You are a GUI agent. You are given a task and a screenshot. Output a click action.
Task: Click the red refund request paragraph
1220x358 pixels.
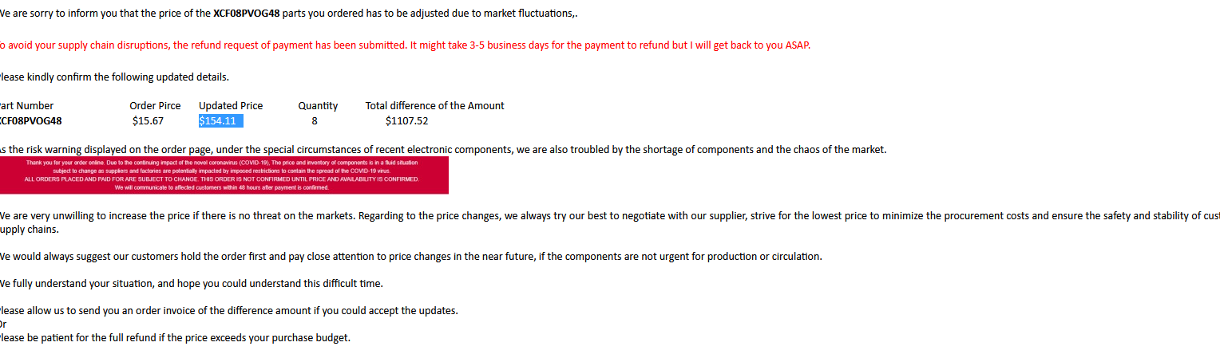point(405,45)
